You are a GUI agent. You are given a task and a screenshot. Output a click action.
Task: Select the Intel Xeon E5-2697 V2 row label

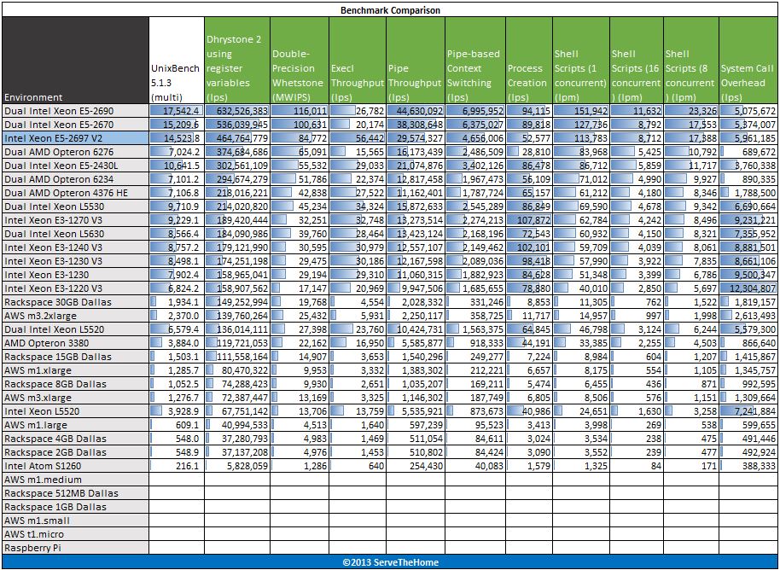point(76,137)
